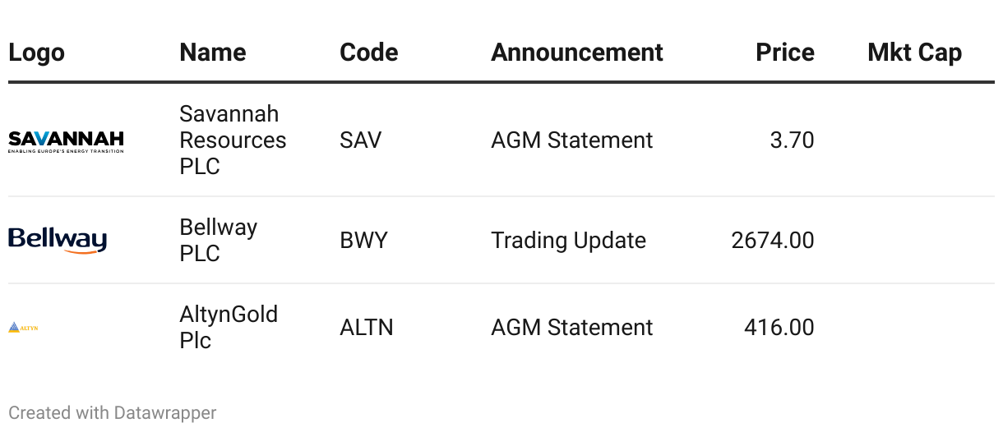1003x432 pixels.
Task: Click the 2674.00 price cell
Action: 772,241
